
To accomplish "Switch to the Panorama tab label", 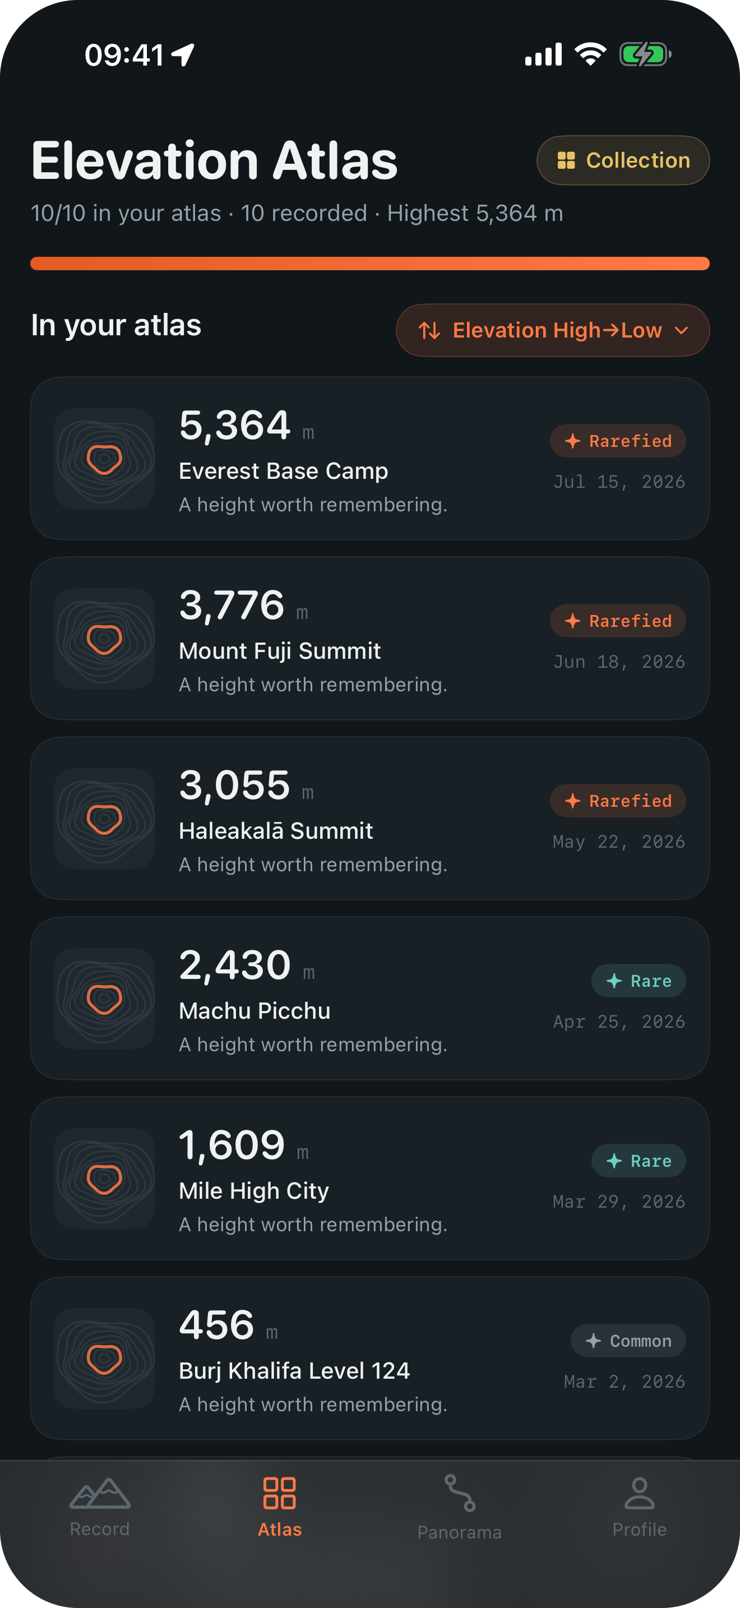I will (460, 1532).
